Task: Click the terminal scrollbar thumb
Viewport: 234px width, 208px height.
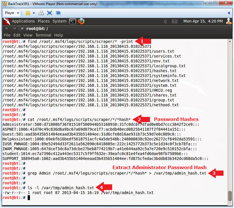Action: [x=230, y=196]
